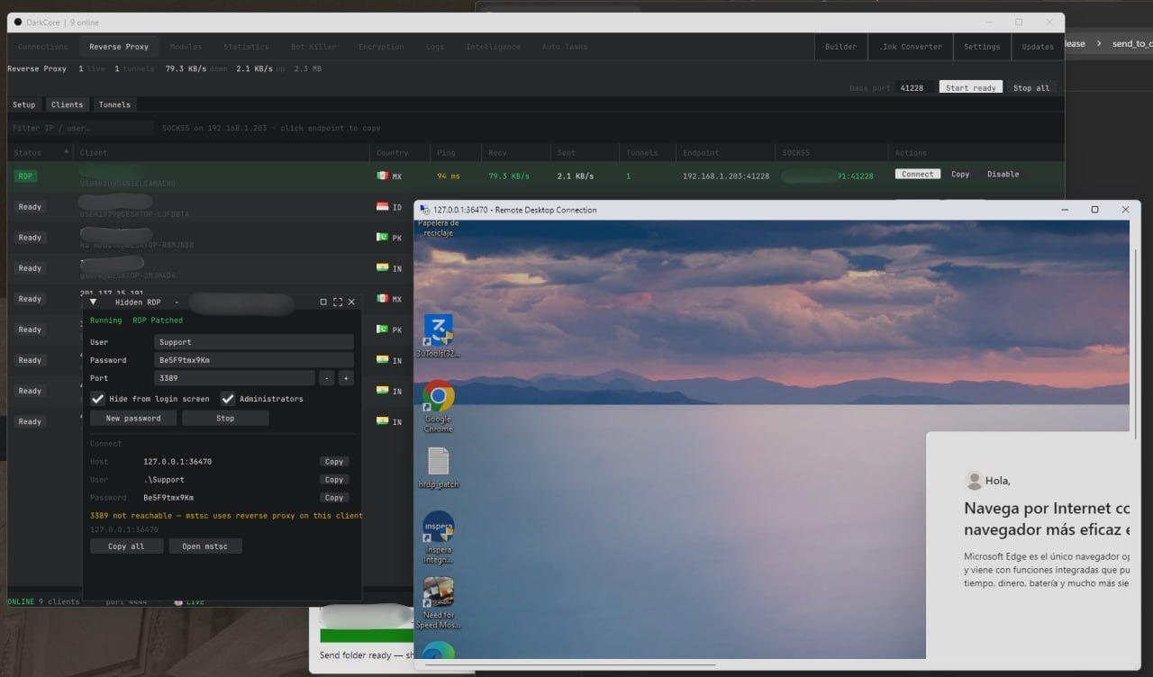Image resolution: width=1153 pixels, height=677 pixels.
Task: Open the Need for Speed shortcut icon
Action: [438, 603]
